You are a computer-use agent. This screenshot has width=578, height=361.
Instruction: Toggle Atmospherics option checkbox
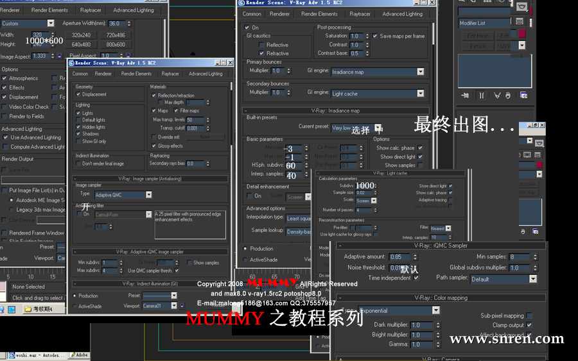pos(4,78)
